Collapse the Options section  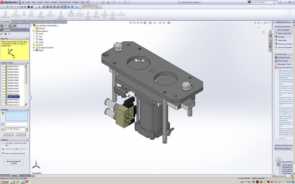(x=27, y=140)
